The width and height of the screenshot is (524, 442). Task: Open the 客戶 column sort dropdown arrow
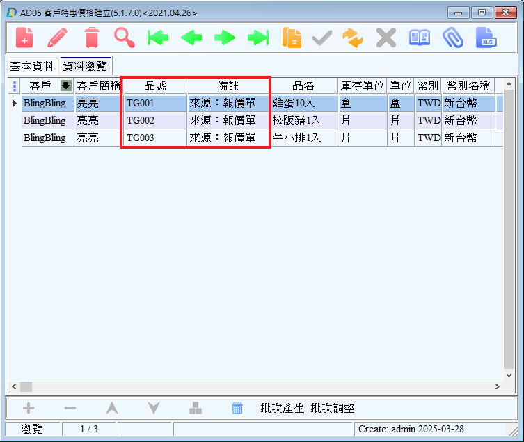point(66,85)
